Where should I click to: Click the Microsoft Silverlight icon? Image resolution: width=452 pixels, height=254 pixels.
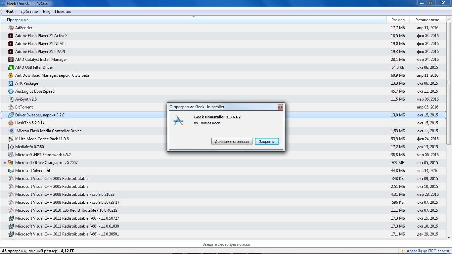(11, 171)
